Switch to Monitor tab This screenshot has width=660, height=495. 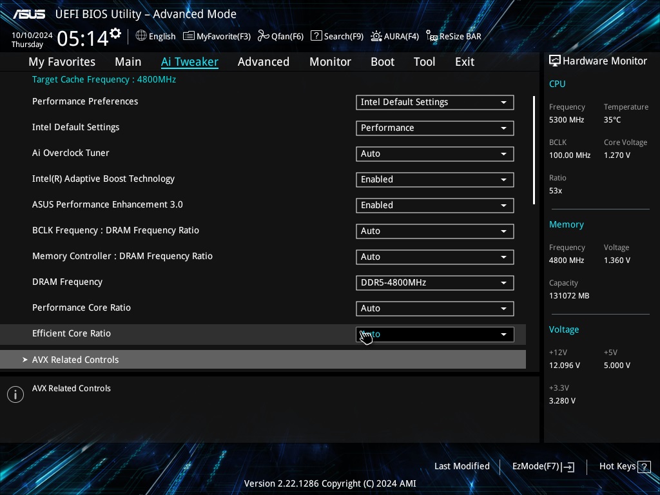[331, 61]
